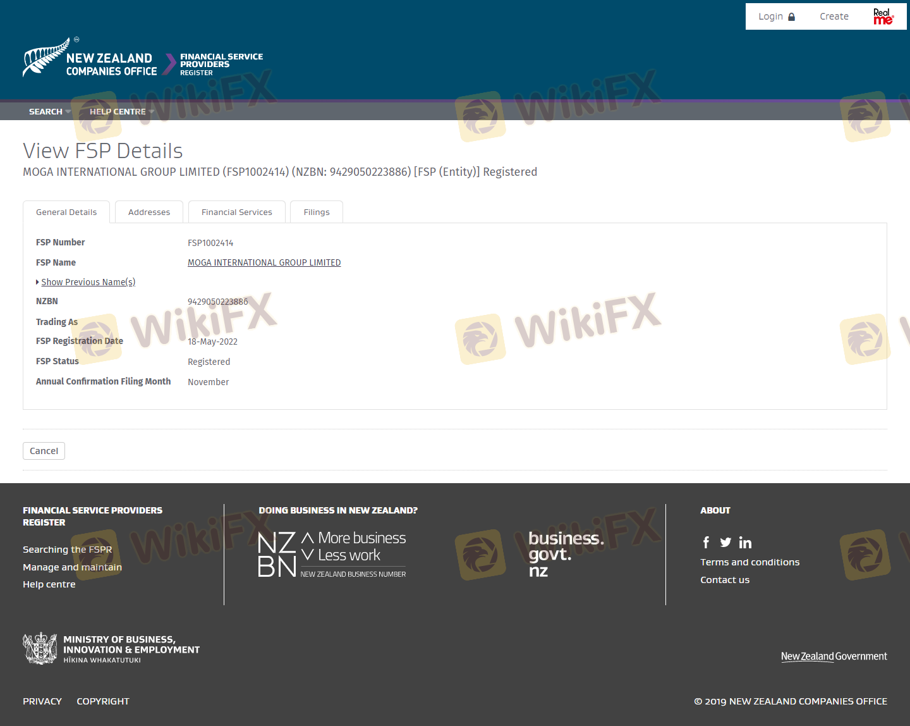The height and width of the screenshot is (726, 910).
Task: Open the New Zealand Government logo link
Action: coord(834,656)
